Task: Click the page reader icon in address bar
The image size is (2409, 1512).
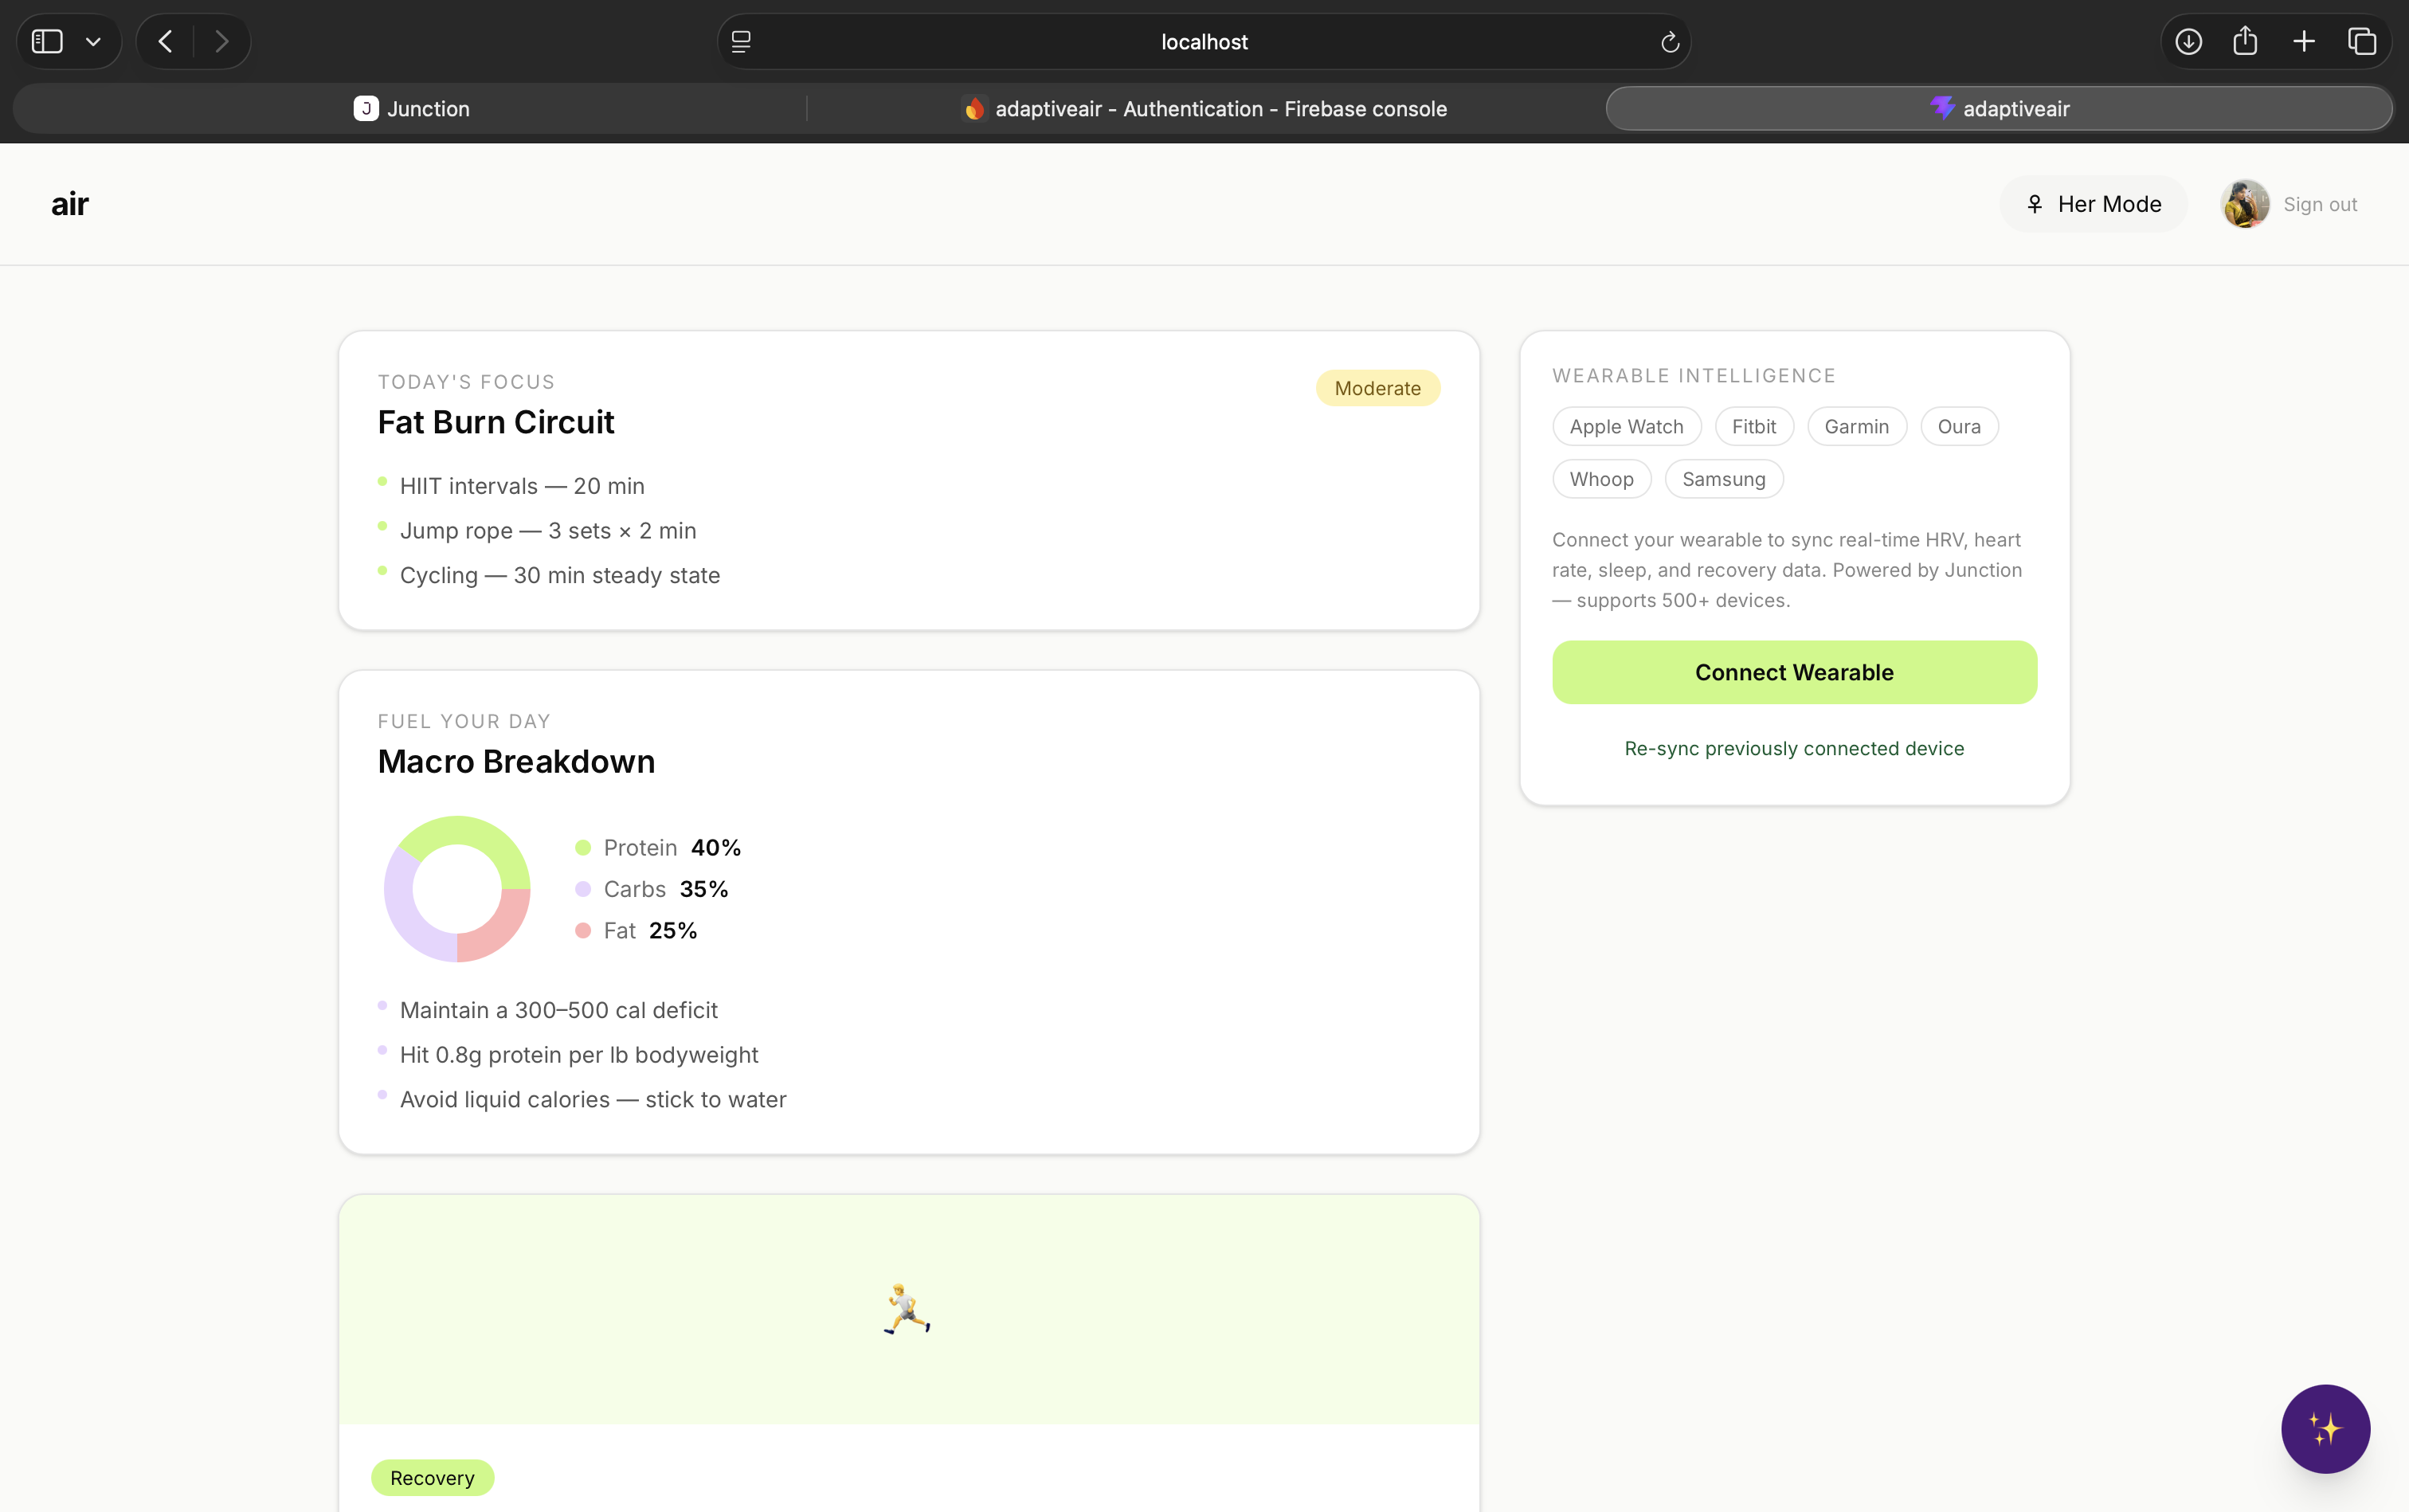Action: click(x=741, y=42)
